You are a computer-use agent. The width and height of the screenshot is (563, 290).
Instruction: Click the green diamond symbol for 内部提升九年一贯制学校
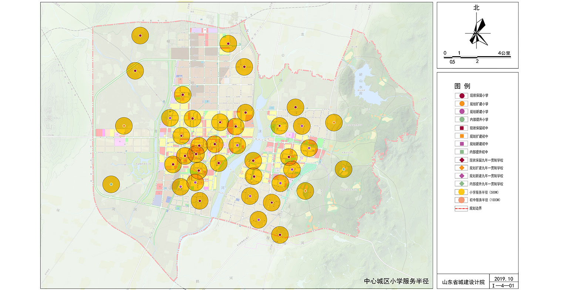pos(462,184)
